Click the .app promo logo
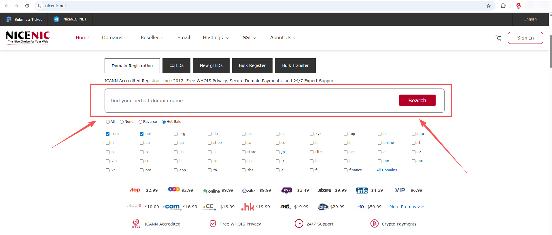This screenshot has width=552, height=235. coord(134,206)
